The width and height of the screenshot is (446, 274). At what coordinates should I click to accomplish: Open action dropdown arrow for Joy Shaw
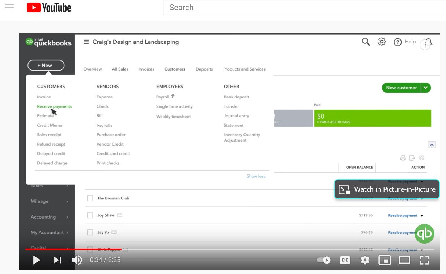422,216
